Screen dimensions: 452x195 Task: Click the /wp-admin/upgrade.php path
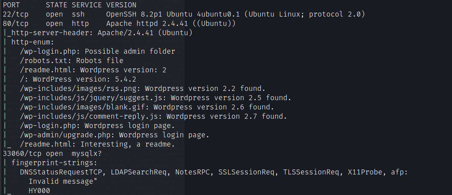pos(67,135)
